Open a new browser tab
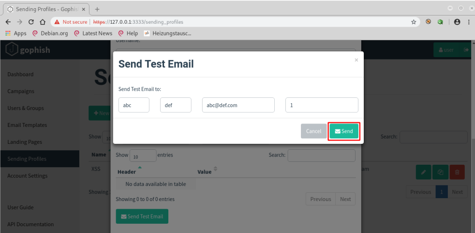This screenshot has height=233, width=475. [97, 9]
